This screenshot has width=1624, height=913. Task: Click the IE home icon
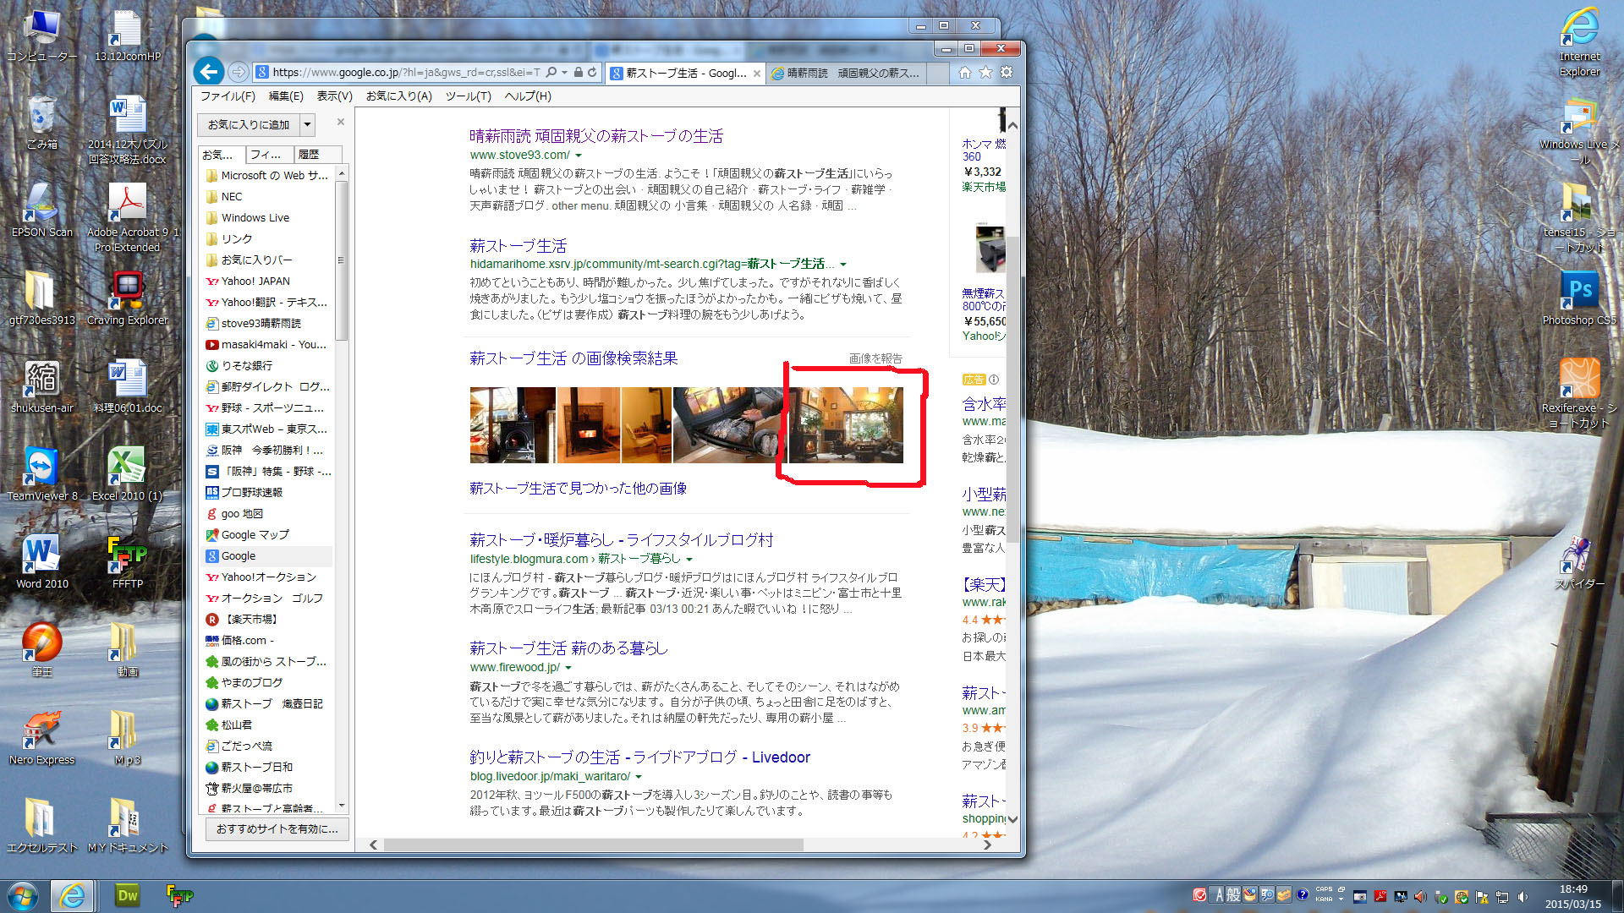point(965,73)
